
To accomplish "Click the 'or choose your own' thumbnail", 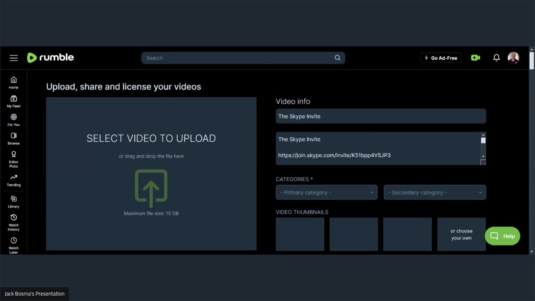I will coord(461,234).
